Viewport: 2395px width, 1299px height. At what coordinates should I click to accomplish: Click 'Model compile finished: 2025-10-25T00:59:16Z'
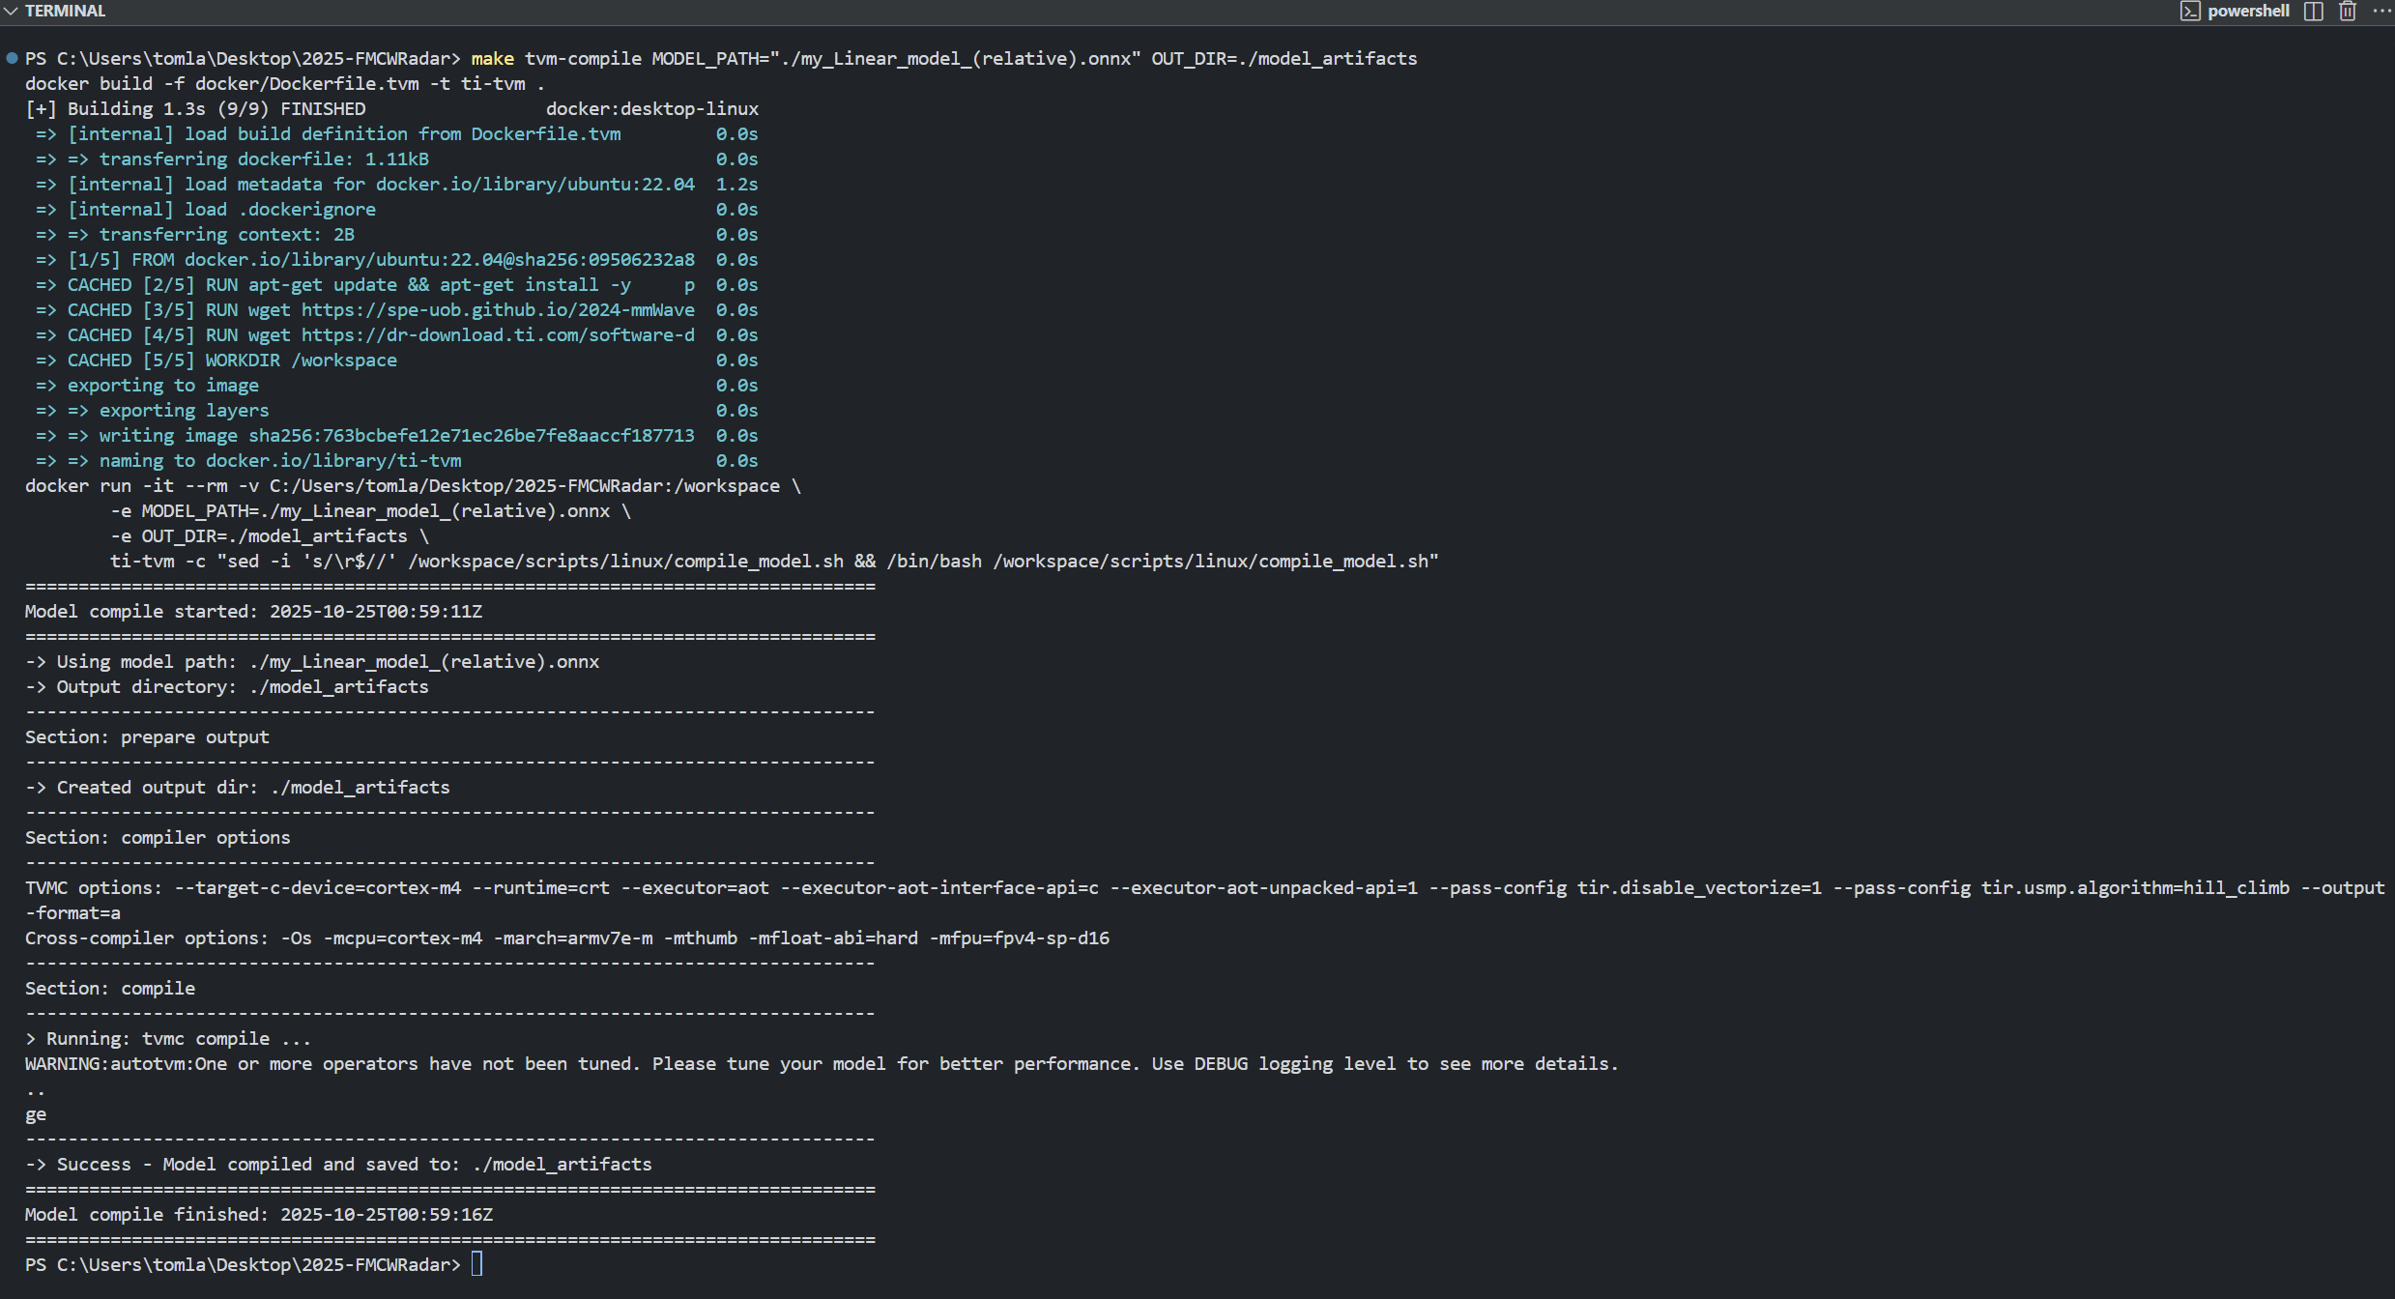(259, 1214)
